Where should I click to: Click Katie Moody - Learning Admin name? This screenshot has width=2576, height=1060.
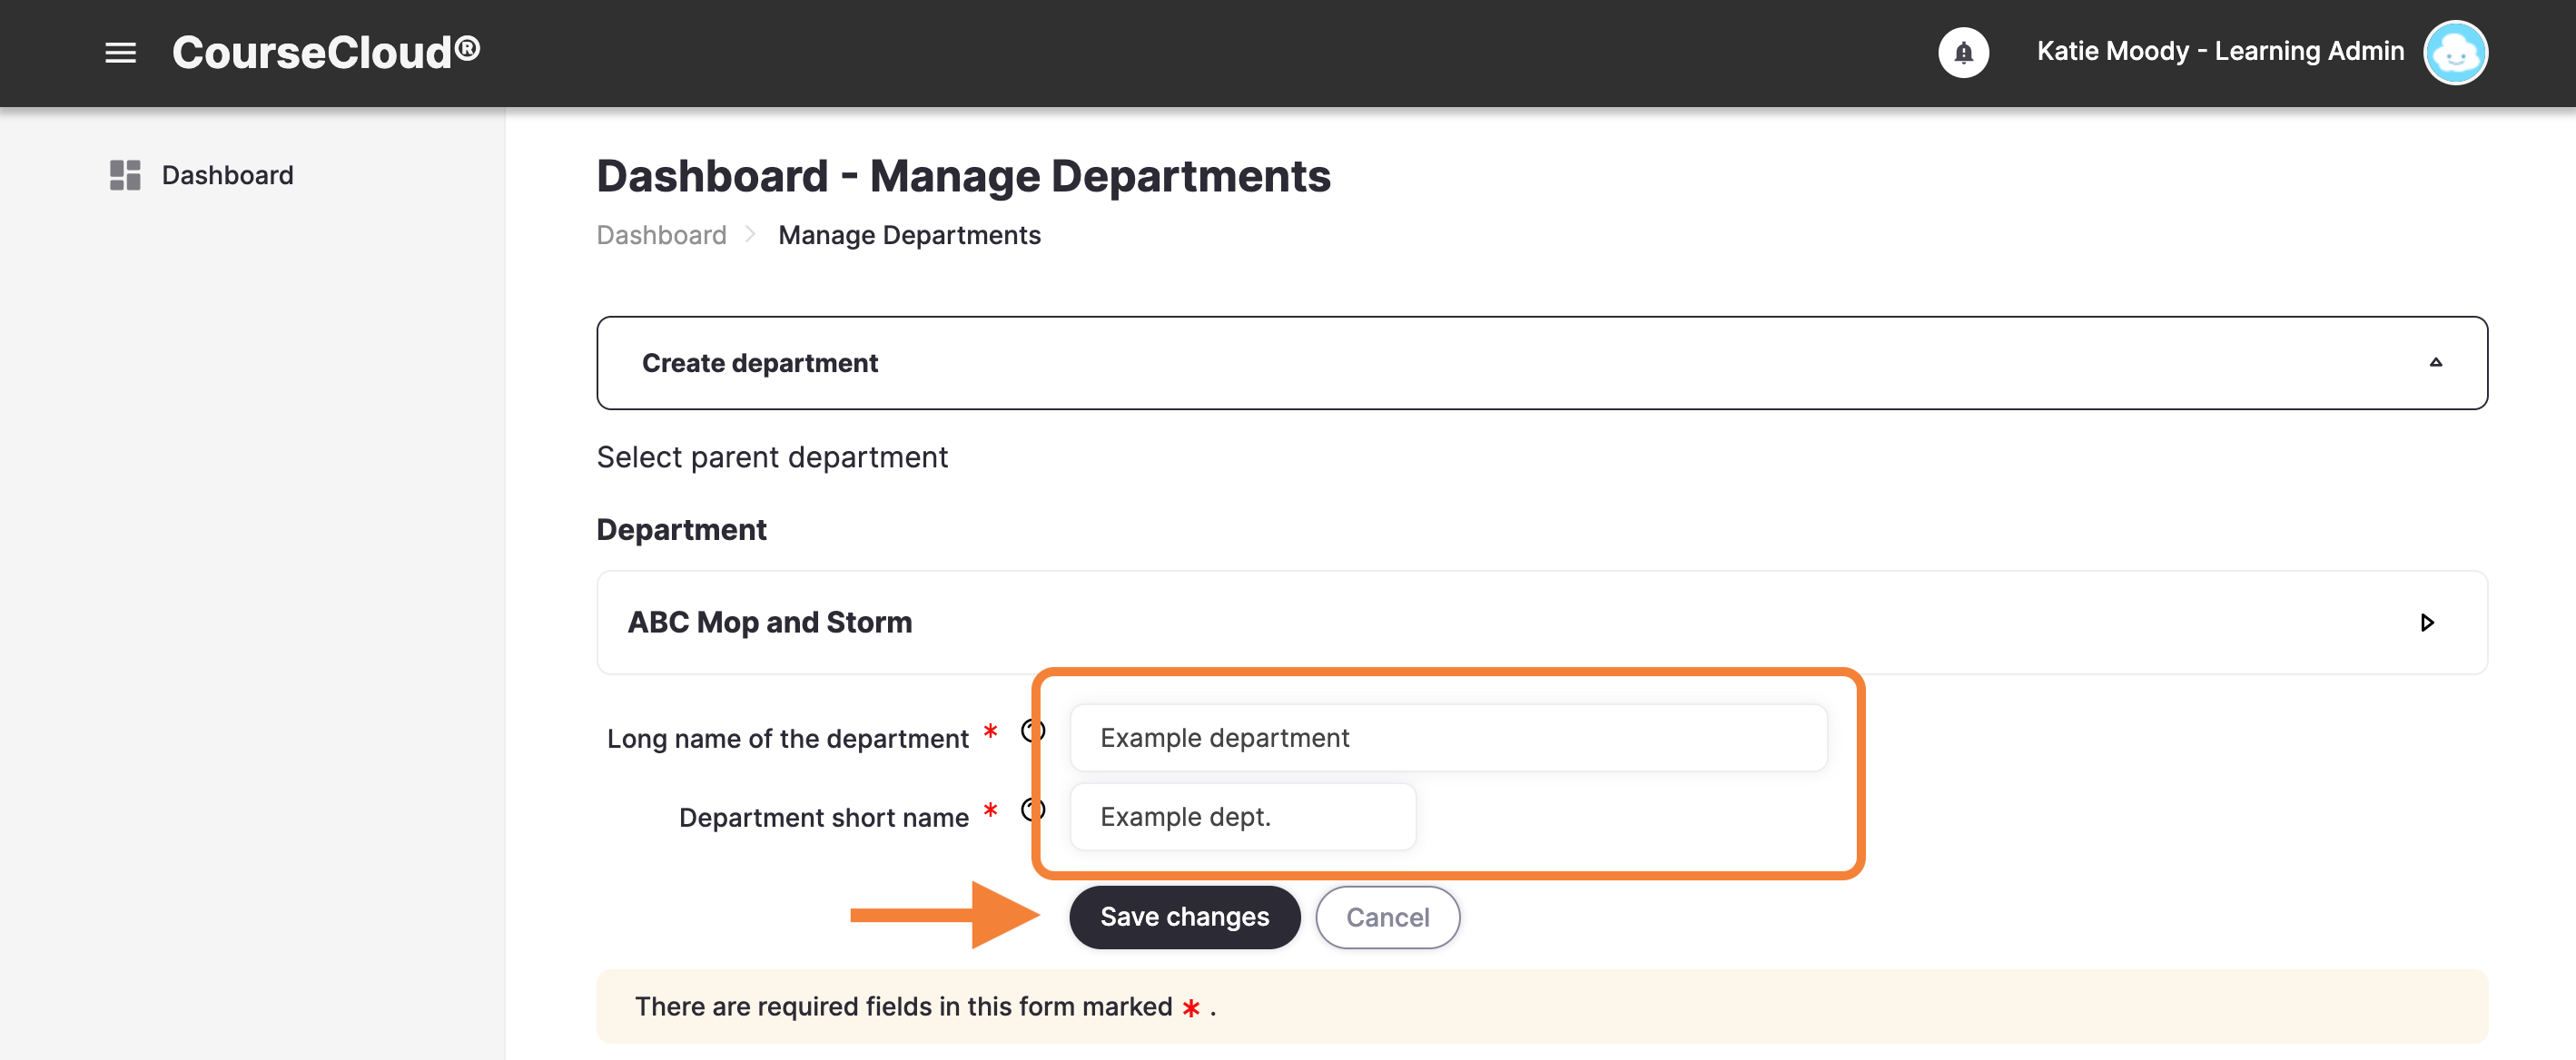[x=2220, y=51]
